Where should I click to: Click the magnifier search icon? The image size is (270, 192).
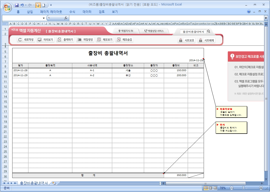(209, 31)
